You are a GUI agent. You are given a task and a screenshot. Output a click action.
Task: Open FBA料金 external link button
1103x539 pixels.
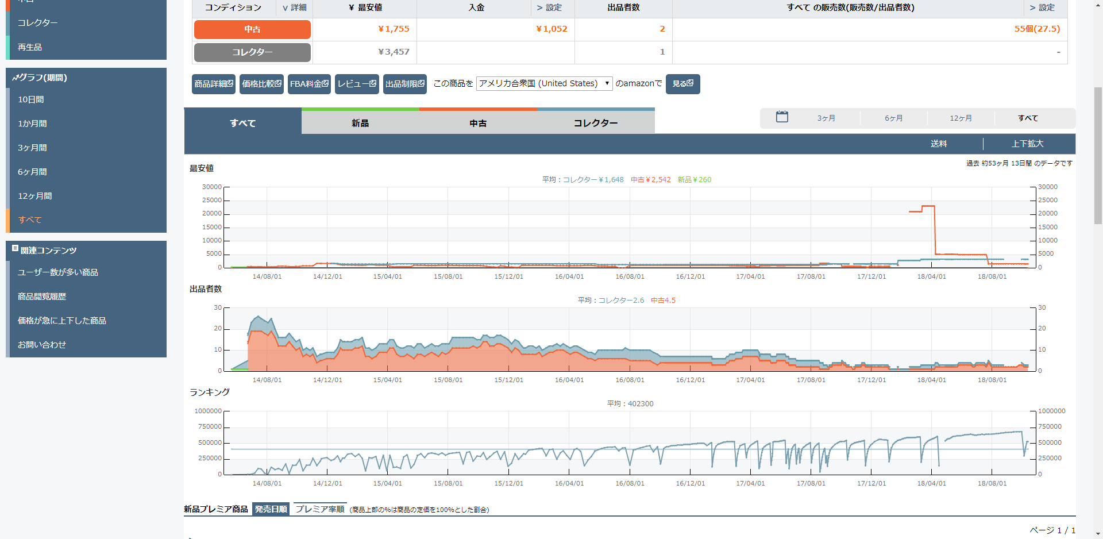(x=309, y=84)
